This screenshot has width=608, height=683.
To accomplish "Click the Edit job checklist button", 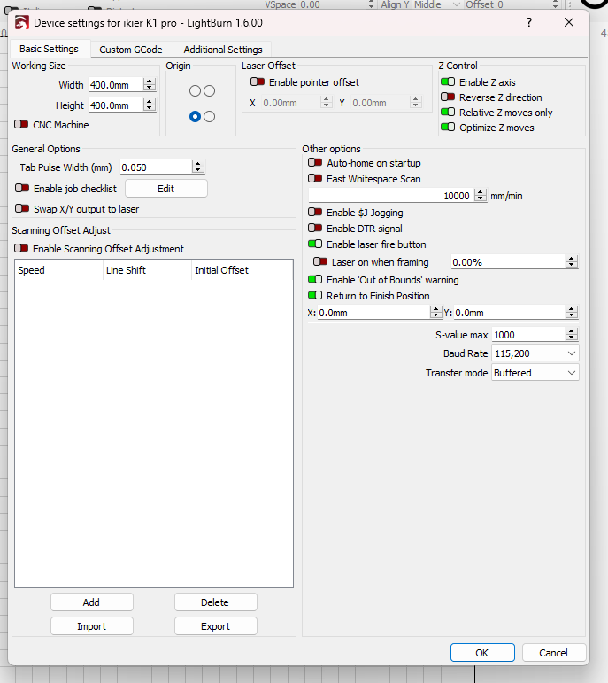I will [166, 189].
